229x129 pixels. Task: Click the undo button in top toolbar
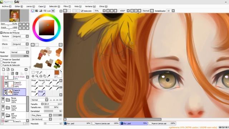pyautogui.click(x=65, y=11)
